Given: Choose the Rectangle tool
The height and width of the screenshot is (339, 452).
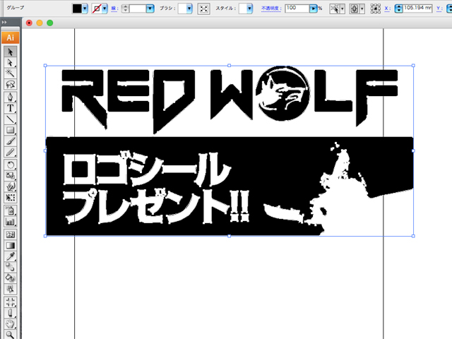Looking at the screenshot, I should (11, 130).
